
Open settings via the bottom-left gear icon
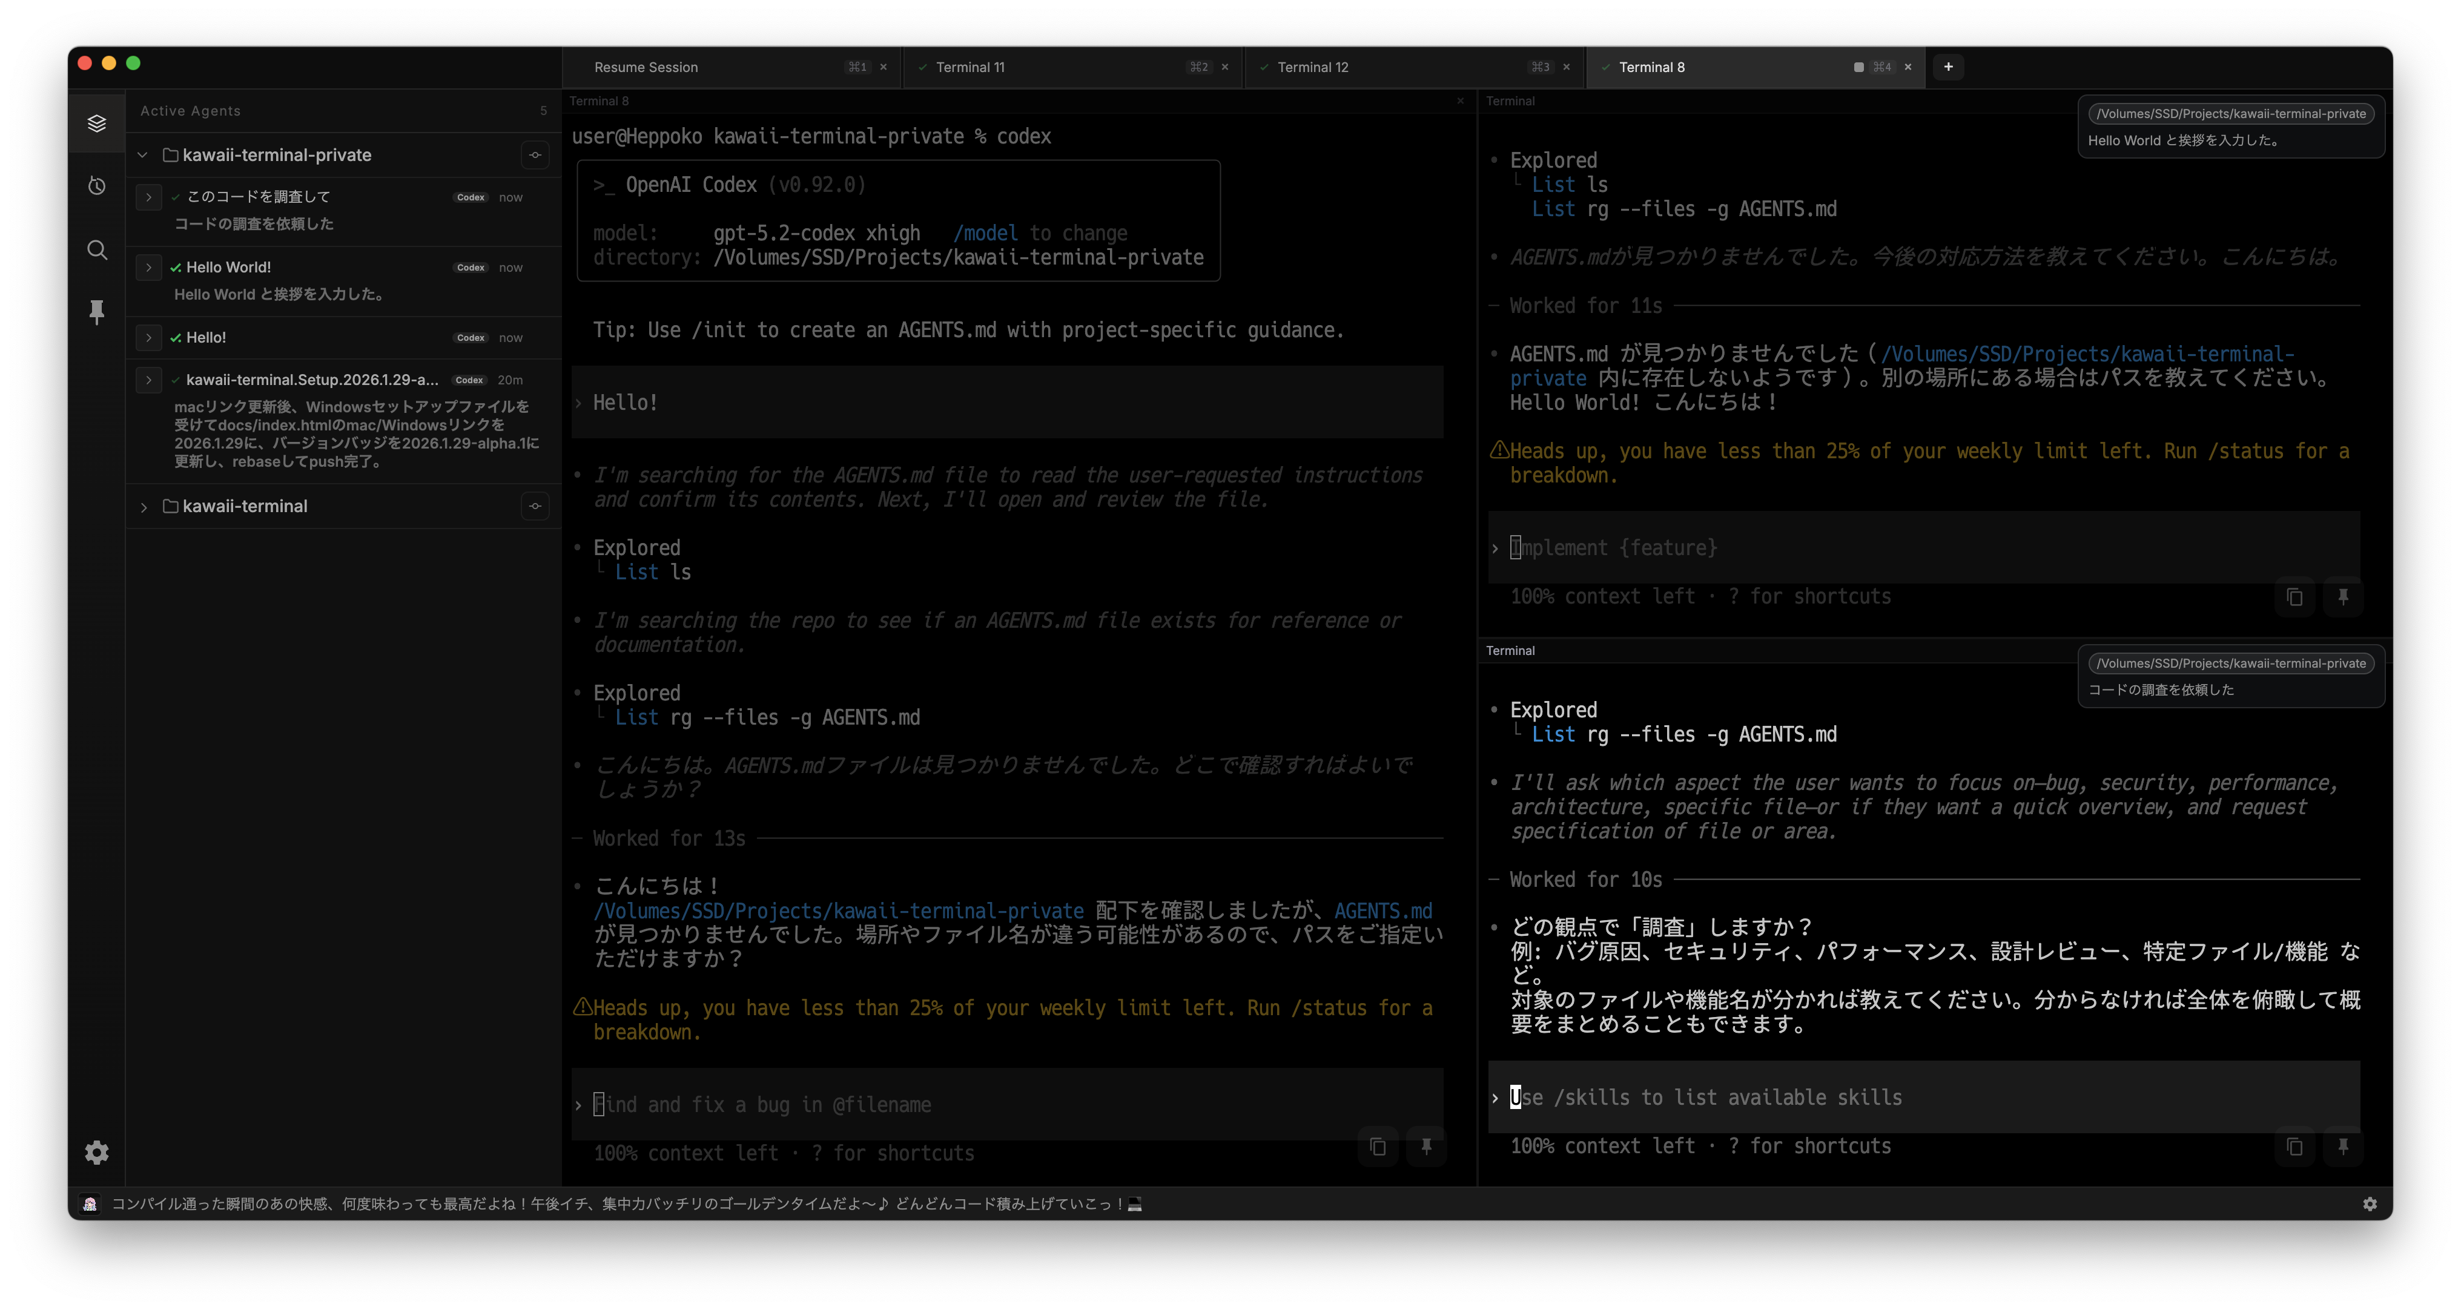coord(96,1151)
